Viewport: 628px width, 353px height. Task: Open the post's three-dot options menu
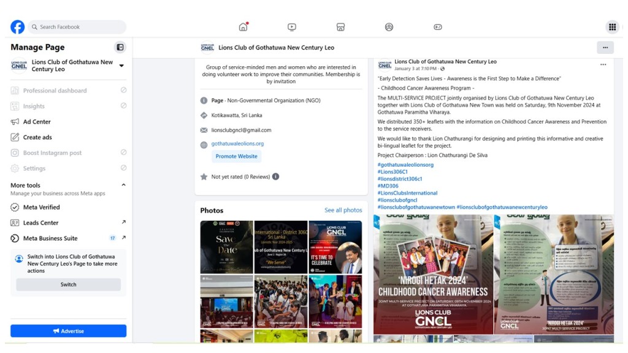(x=603, y=64)
